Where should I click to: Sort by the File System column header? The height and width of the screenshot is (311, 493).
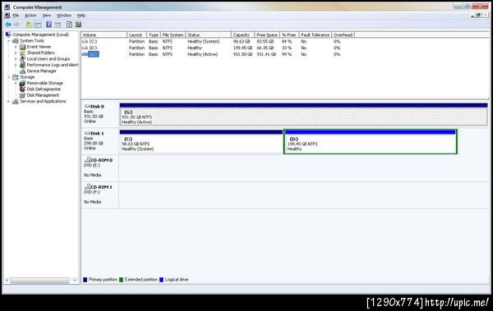[173, 34]
